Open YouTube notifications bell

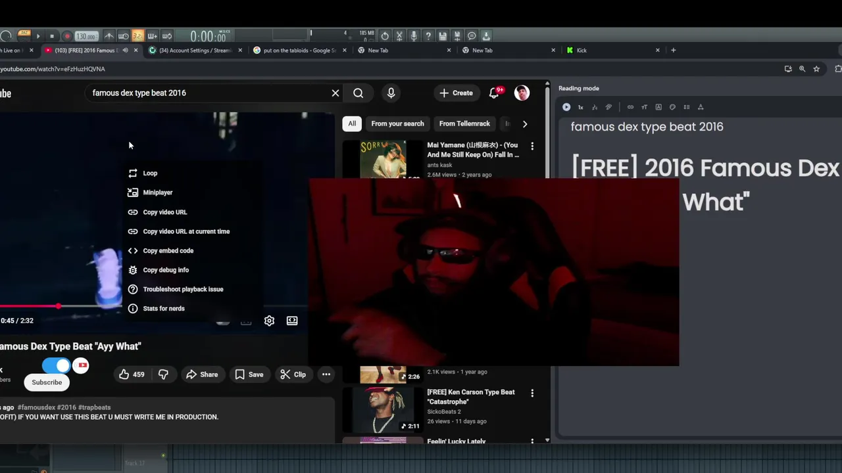(494, 93)
